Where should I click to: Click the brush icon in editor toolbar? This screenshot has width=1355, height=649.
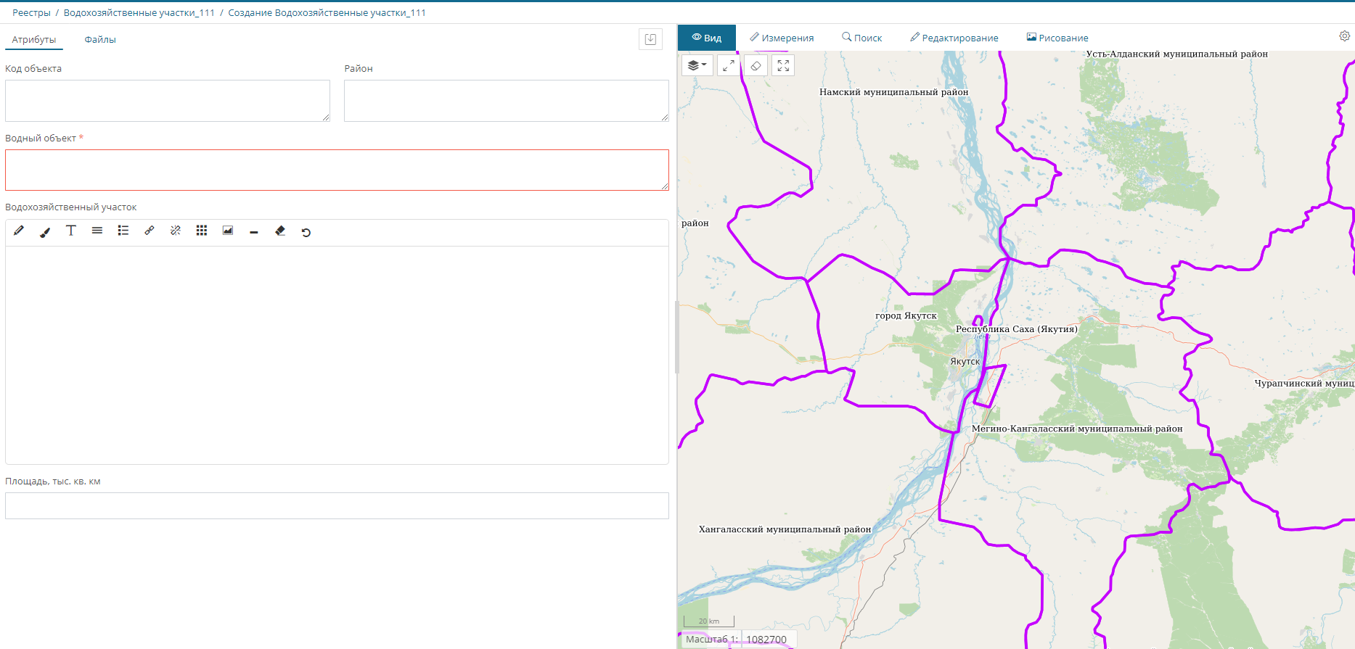click(45, 231)
